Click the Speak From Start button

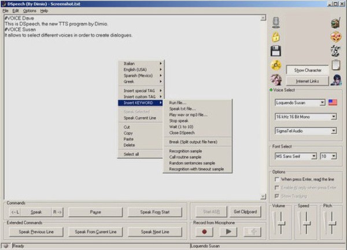coord(155,212)
